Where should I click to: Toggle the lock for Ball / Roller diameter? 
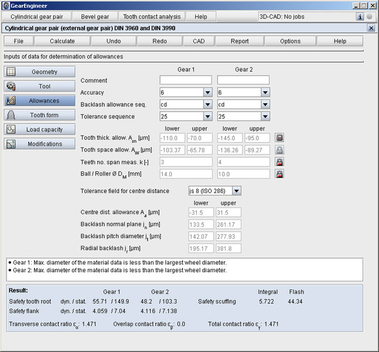coord(280,174)
